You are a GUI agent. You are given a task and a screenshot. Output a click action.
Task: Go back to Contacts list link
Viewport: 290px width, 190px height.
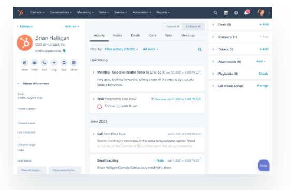(x=25, y=26)
